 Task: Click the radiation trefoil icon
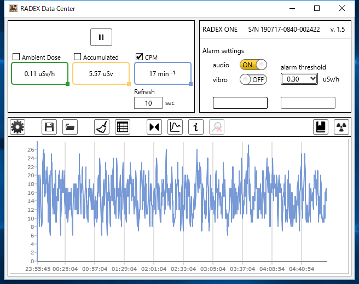(x=341, y=127)
